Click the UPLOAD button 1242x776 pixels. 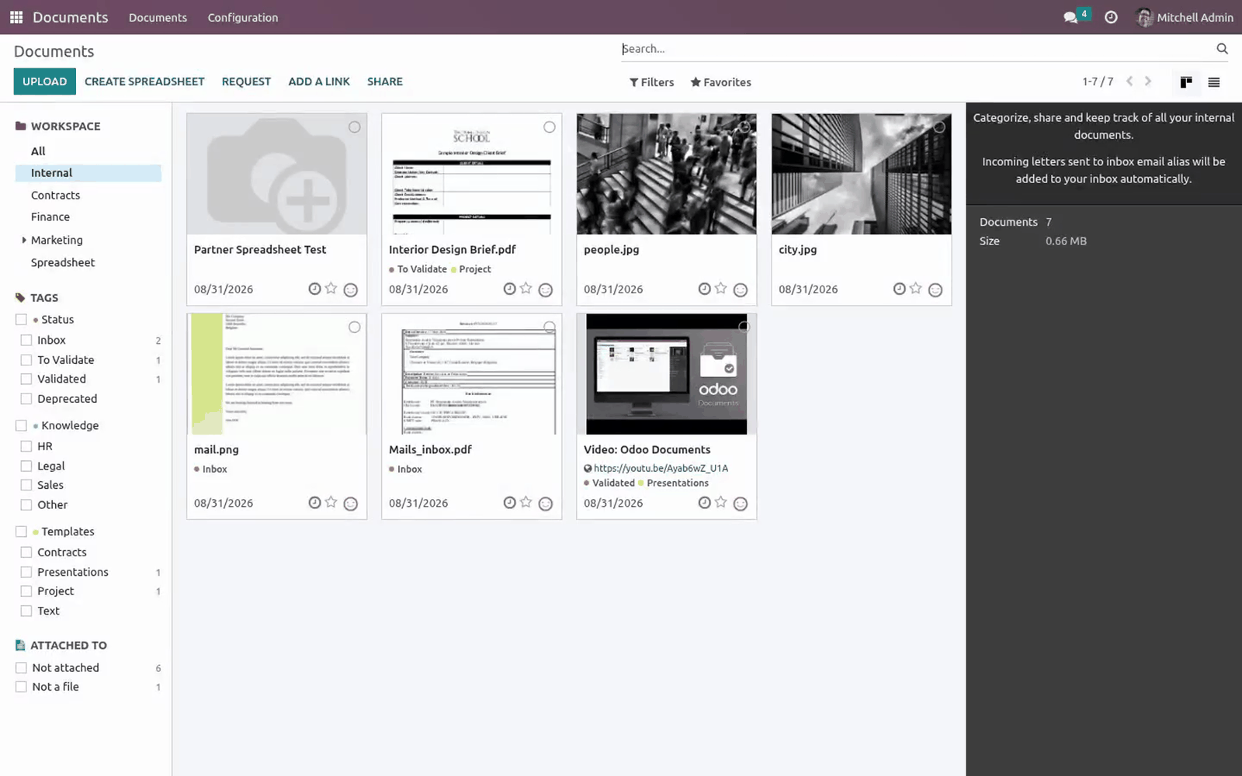[44, 81]
